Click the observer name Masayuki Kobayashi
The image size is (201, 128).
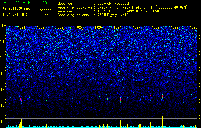(x=115, y=4)
